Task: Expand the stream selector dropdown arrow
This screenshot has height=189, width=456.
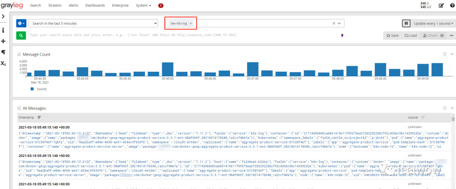Action: [x=339, y=24]
